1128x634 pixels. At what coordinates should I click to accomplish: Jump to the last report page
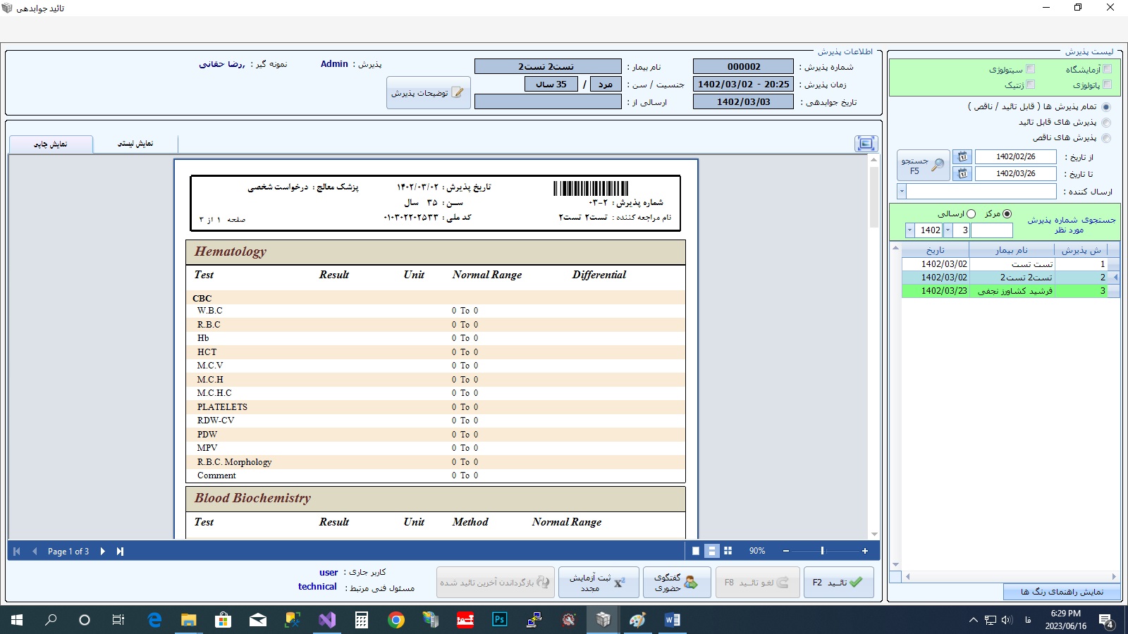120,552
